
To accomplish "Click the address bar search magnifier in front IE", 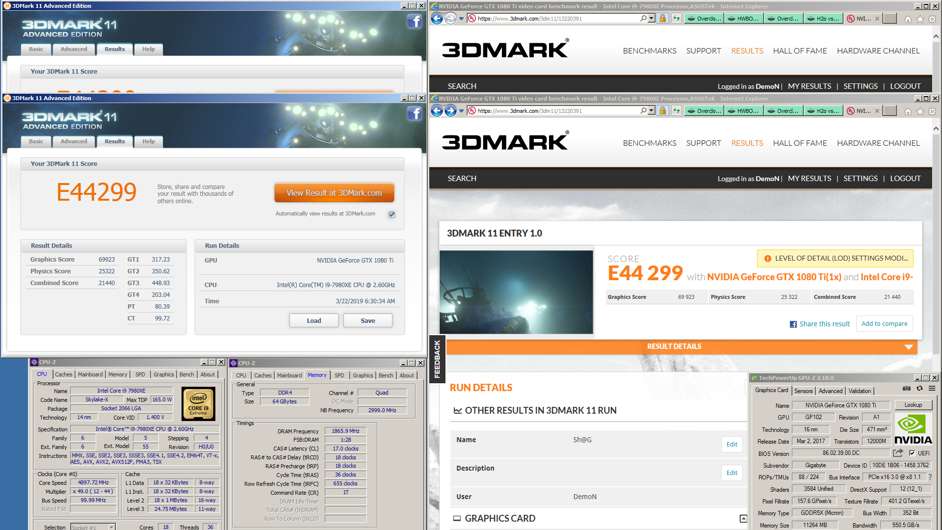I will 643,111.
